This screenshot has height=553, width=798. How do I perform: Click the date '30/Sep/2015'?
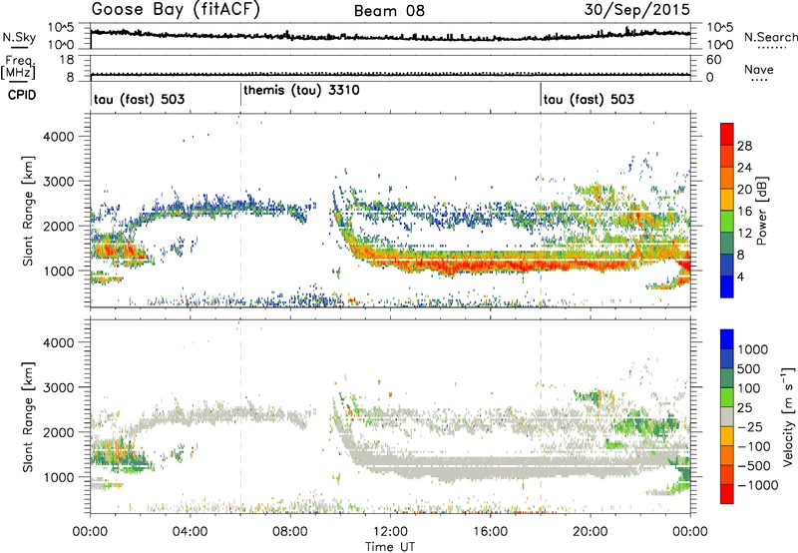tap(636, 10)
